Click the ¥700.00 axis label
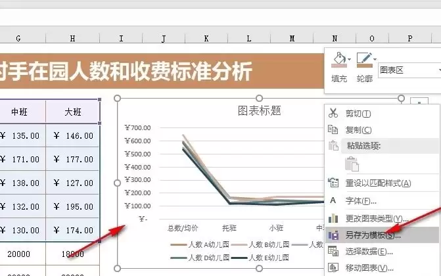Viewport: 441px width, 276px height. point(138,127)
